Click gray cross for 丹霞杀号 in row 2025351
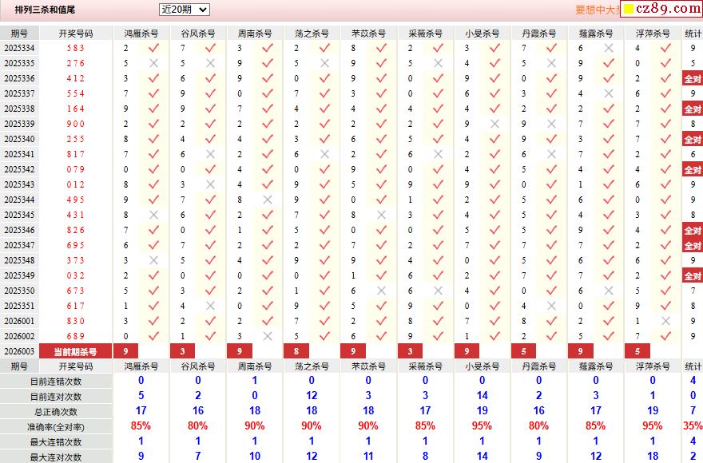The width and height of the screenshot is (703, 463). click(x=551, y=306)
